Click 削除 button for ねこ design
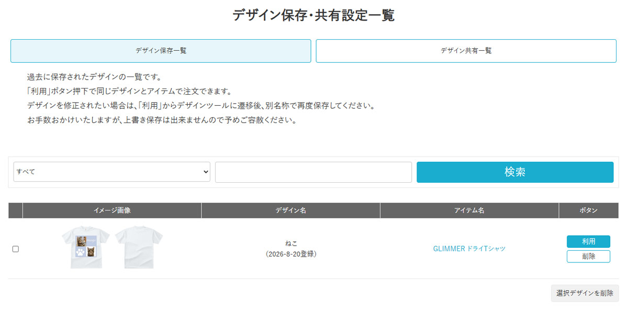 pos(588,257)
